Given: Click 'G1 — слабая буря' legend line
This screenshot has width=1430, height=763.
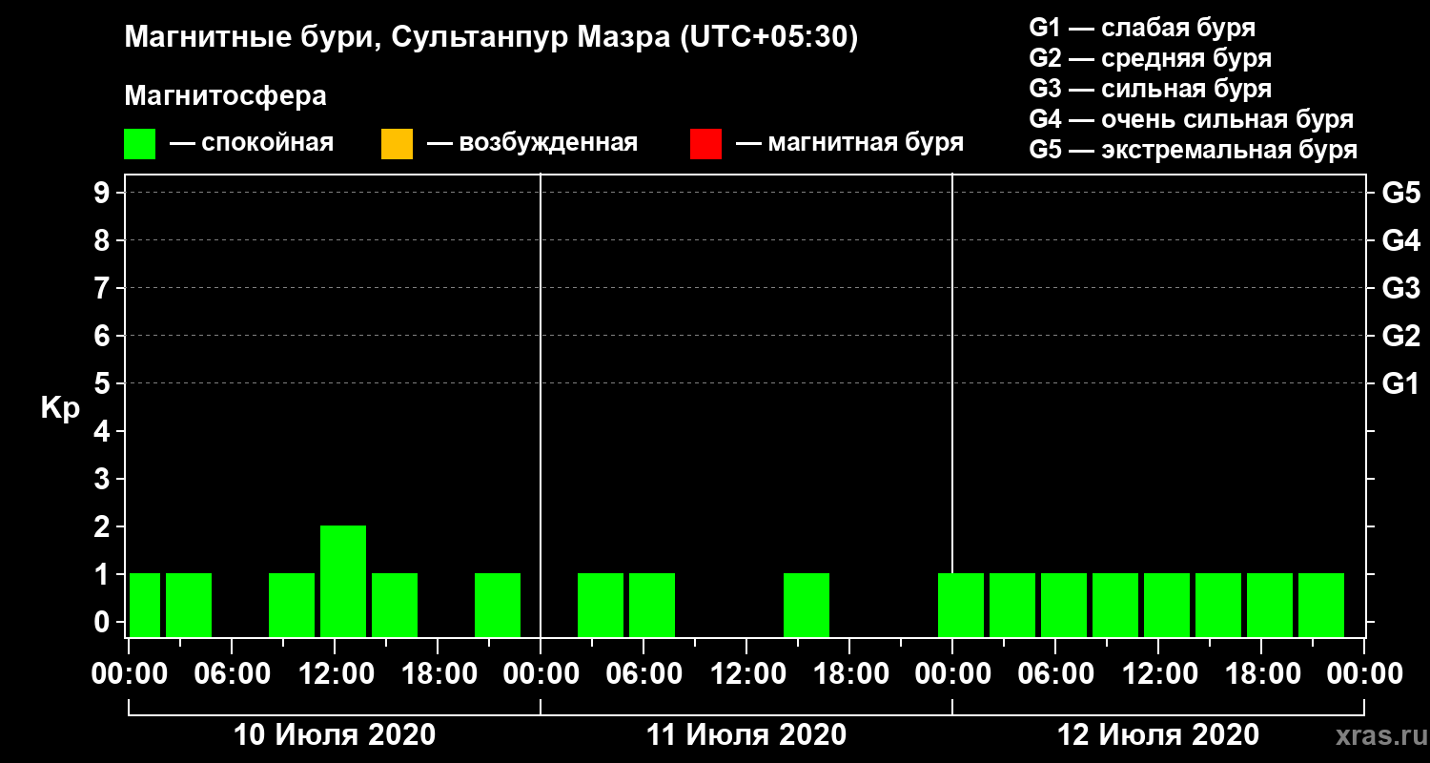Looking at the screenshot, I should [x=1142, y=27].
